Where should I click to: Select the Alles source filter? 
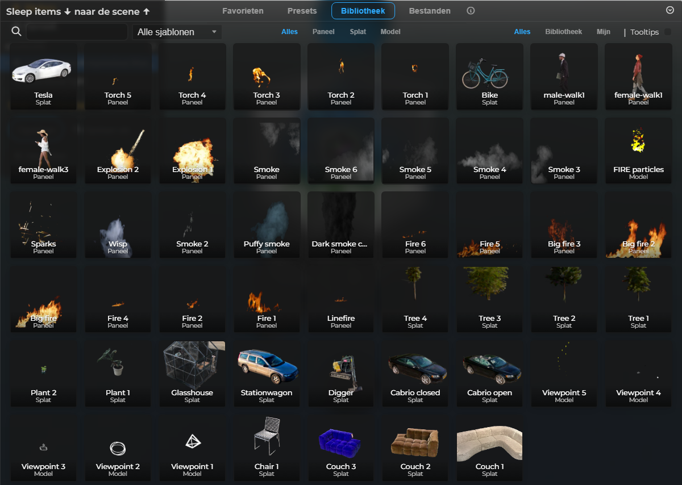(x=522, y=32)
